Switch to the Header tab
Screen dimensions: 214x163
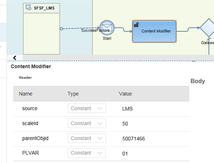[25, 78]
